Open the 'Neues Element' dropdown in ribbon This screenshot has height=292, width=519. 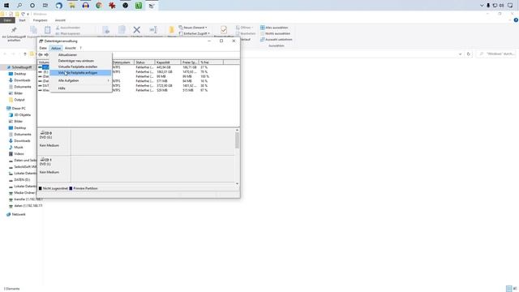[193, 28]
